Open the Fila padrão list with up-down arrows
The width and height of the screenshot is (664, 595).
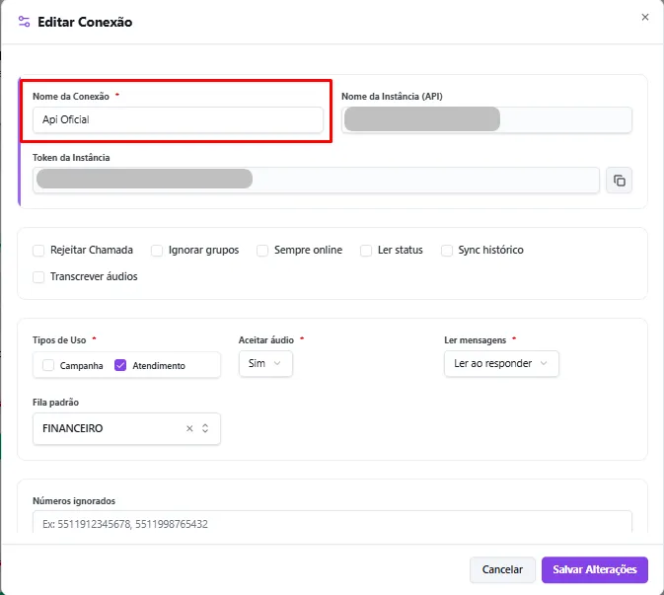click(x=205, y=428)
